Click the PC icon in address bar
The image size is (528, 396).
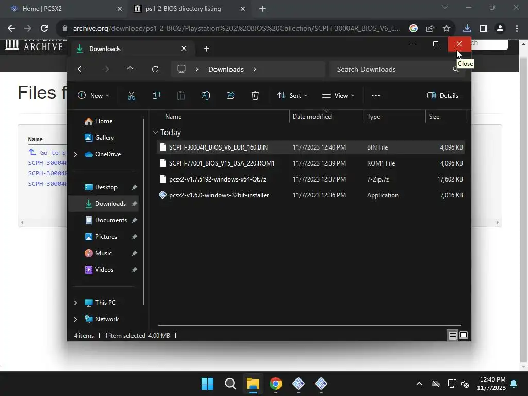point(181,69)
